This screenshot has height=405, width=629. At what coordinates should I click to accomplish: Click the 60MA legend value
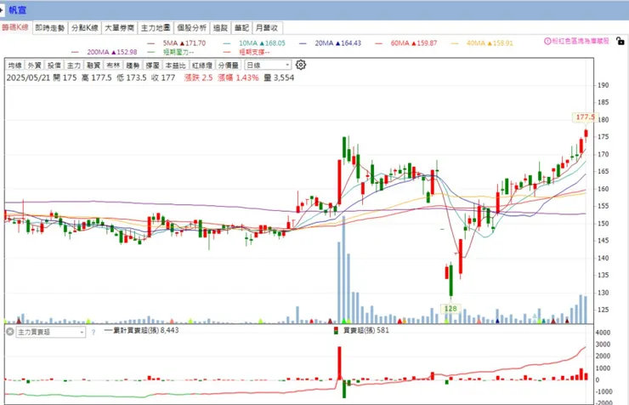coord(424,43)
